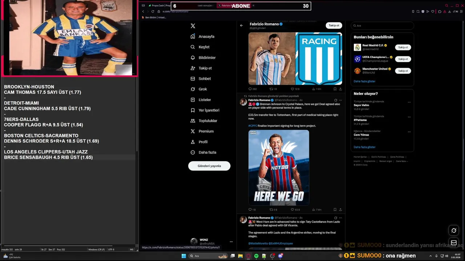
Task: Share the Racing image post
Action: [340, 89]
